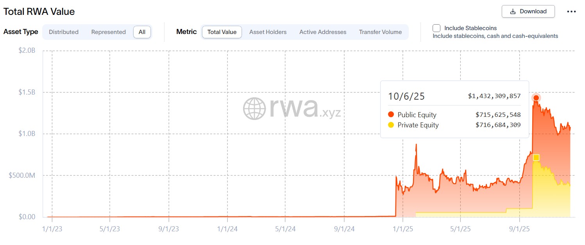Click the yellow square Private Equity marker
Viewport: 585px width, 245px height.
[536, 157]
